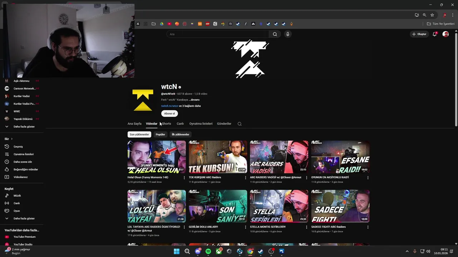Filter videos by Son yüklenenler
This screenshot has height=257, width=458.
(139, 135)
